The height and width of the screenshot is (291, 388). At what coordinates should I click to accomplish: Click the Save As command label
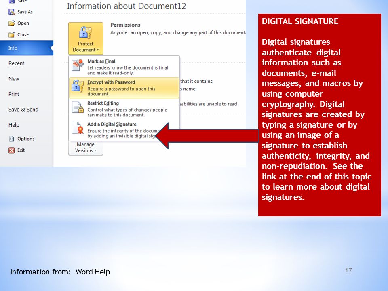point(25,12)
